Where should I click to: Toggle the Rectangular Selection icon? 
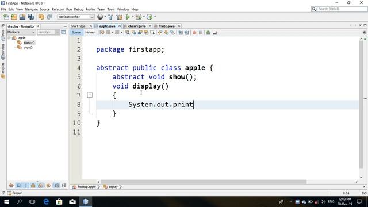[152, 33]
